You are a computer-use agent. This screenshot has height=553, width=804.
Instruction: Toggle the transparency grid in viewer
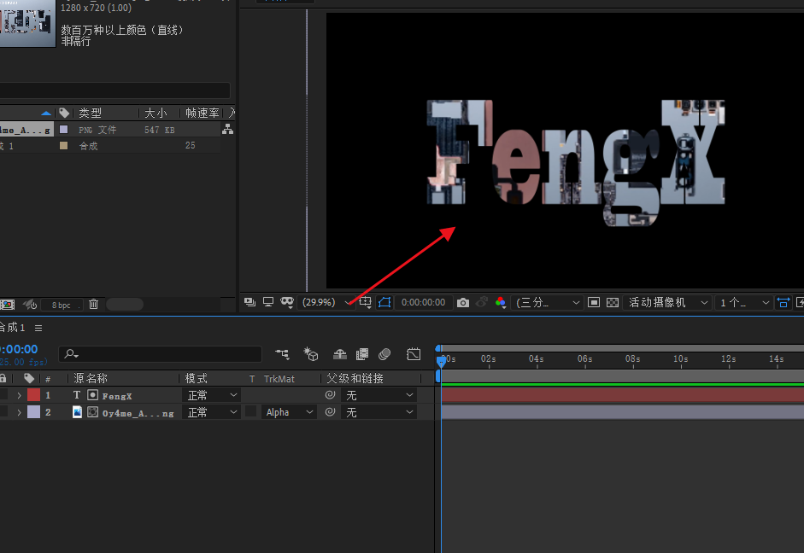(613, 302)
